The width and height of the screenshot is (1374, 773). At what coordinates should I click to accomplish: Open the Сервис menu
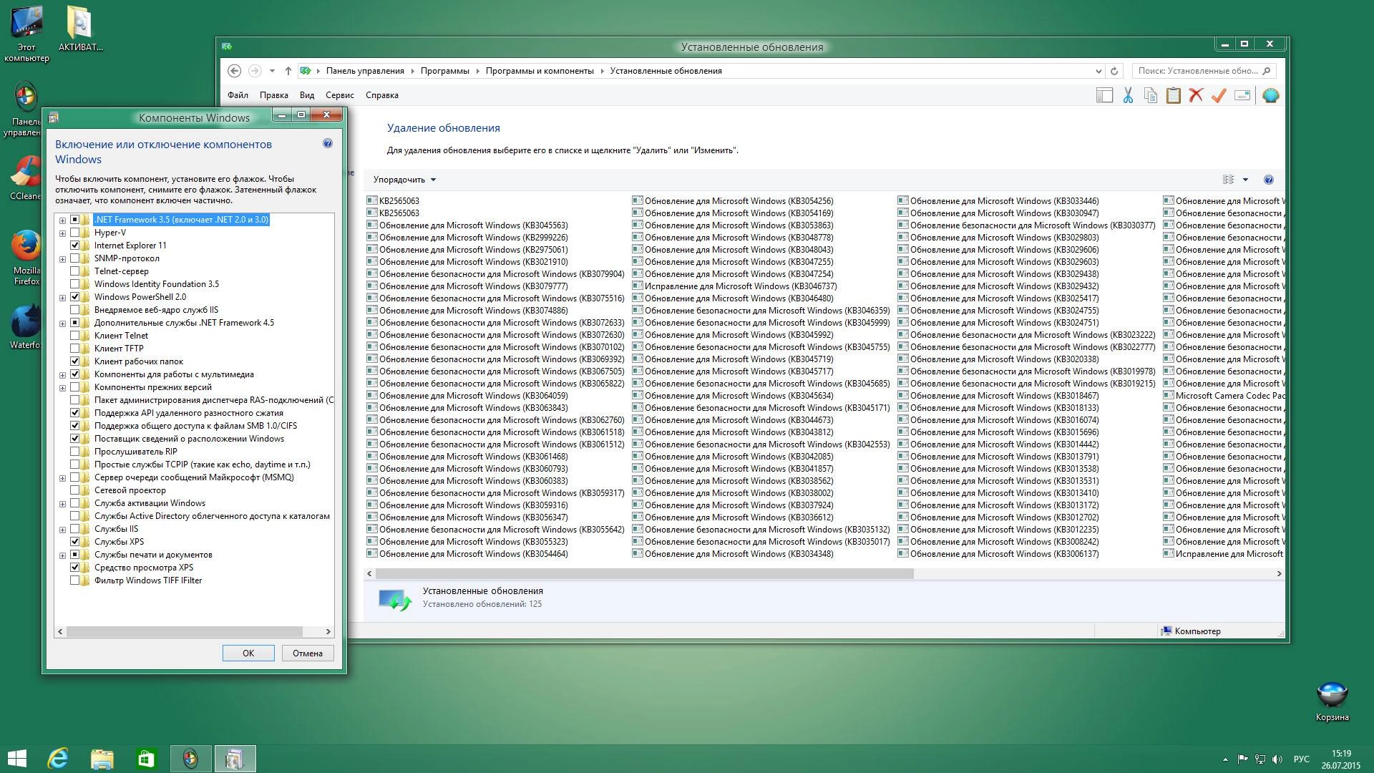(339, 95)
